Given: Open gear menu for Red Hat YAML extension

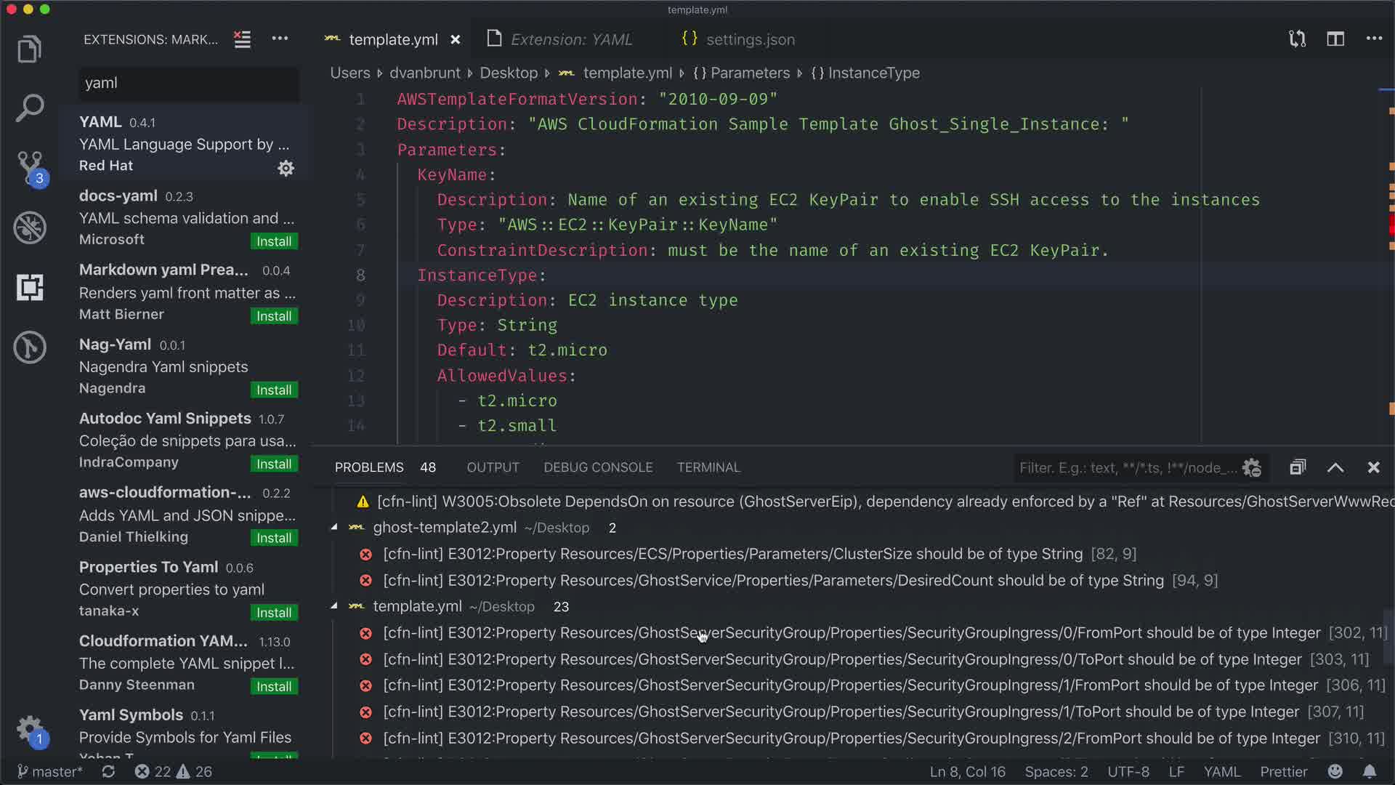Looking at the screenshot, I should coord(286,168).
